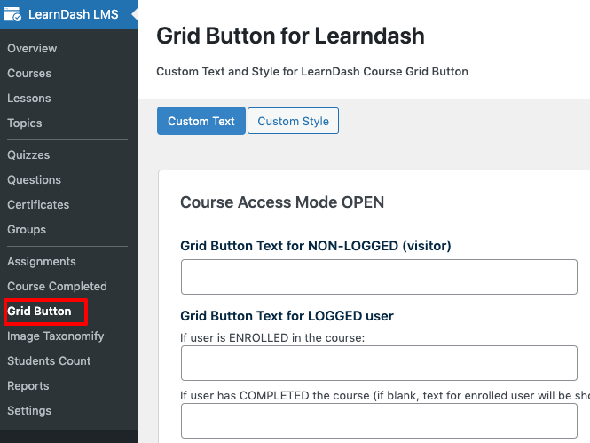Focus the COMPLETED course text field
Screen dimensions: 590x443
[x=379, y=421]
